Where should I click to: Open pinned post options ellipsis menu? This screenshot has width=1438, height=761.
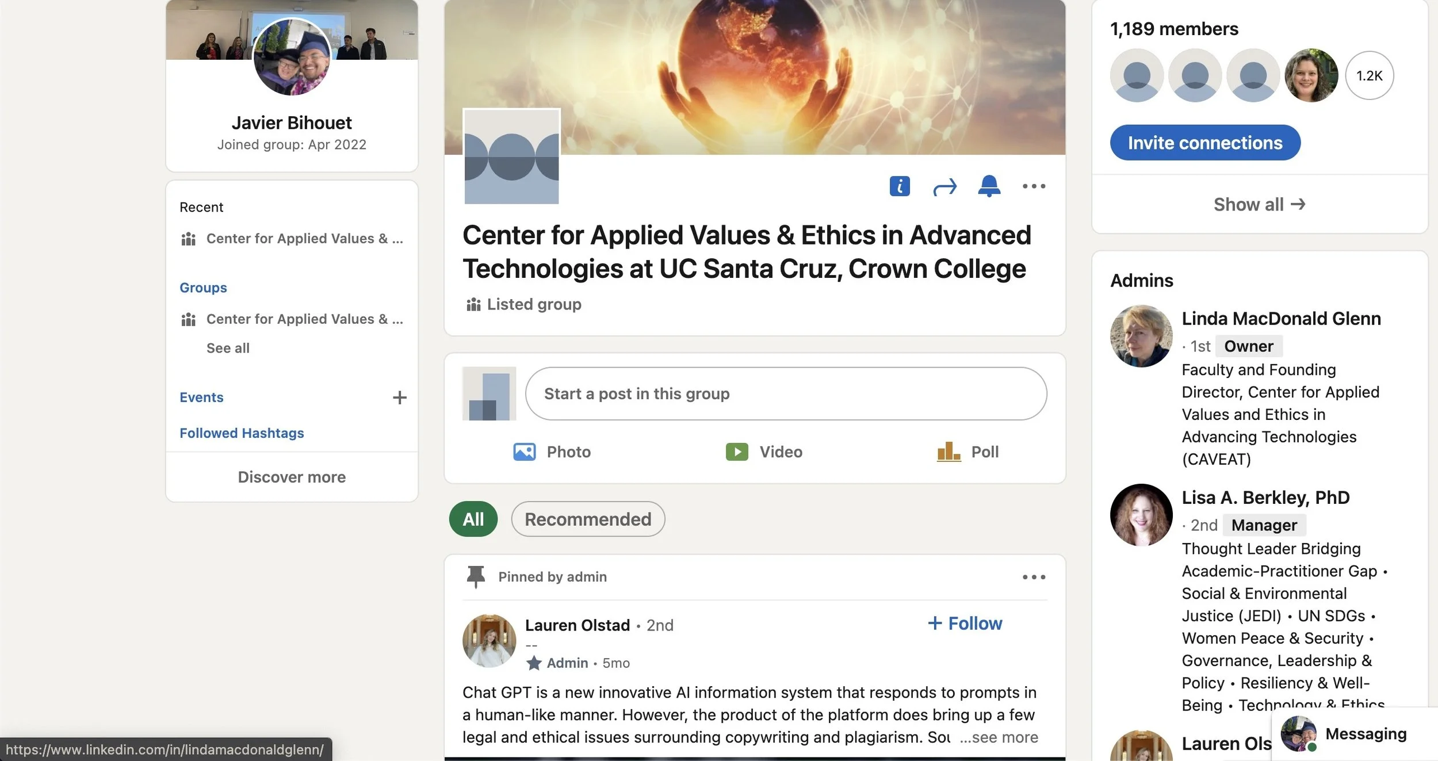coord(1034,577)
